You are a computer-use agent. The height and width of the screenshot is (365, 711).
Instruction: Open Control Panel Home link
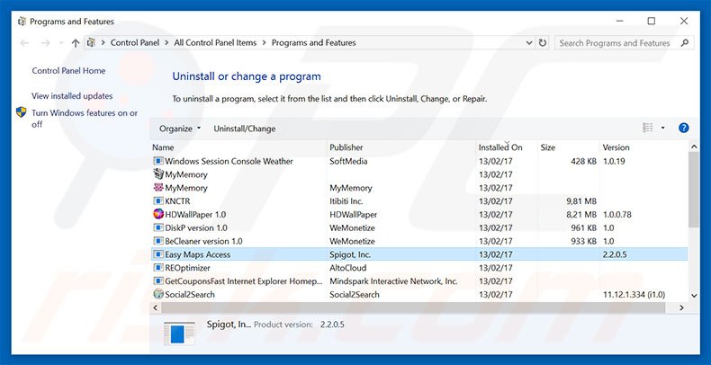[x=68, y=71]
